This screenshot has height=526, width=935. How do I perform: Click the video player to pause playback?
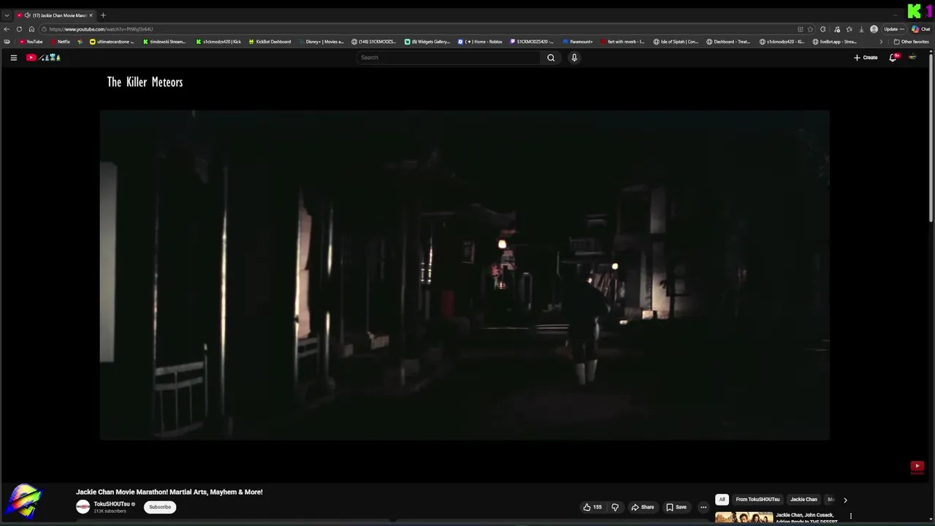pyautogui.click(x=465, y=275)
